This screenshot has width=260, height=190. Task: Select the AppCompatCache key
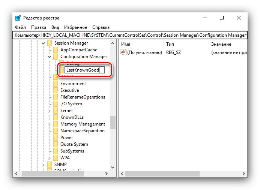pos(79,50)
